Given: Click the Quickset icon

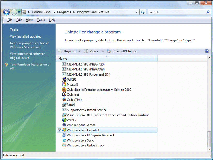Looking at the screenshot, I should 64,94.
